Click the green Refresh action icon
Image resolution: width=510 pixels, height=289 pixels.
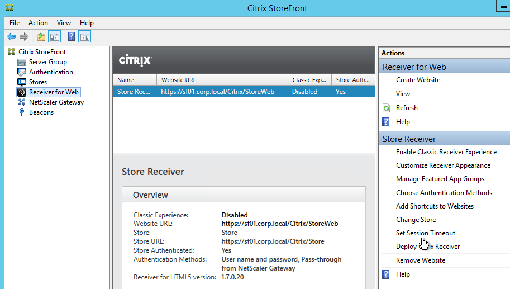pos(386,108)
